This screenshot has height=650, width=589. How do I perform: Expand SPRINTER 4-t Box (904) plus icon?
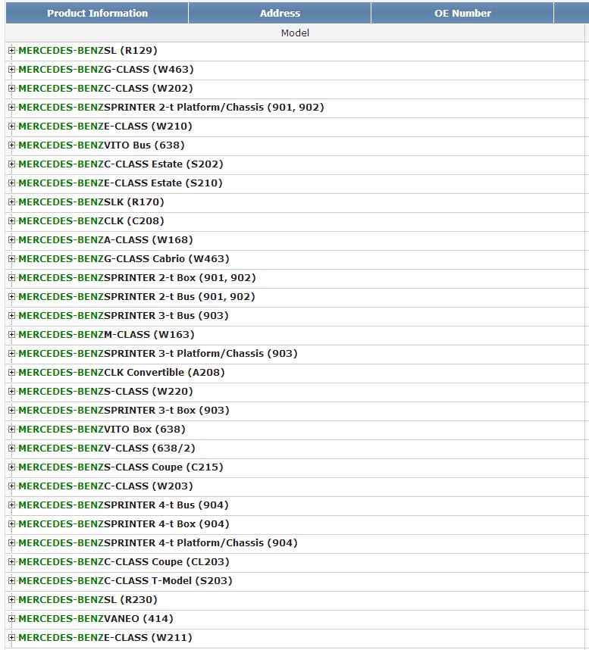(11, 524)
